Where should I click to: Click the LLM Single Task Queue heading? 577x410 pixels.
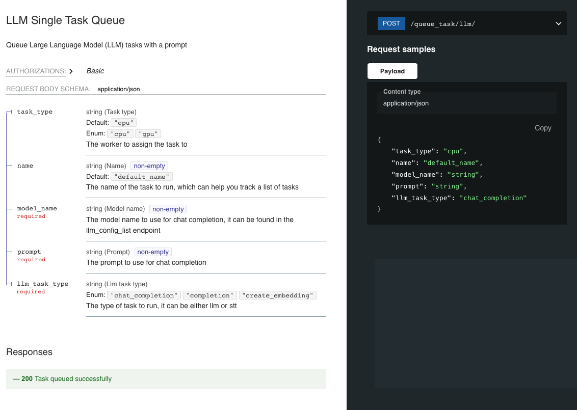coord(65,20)
